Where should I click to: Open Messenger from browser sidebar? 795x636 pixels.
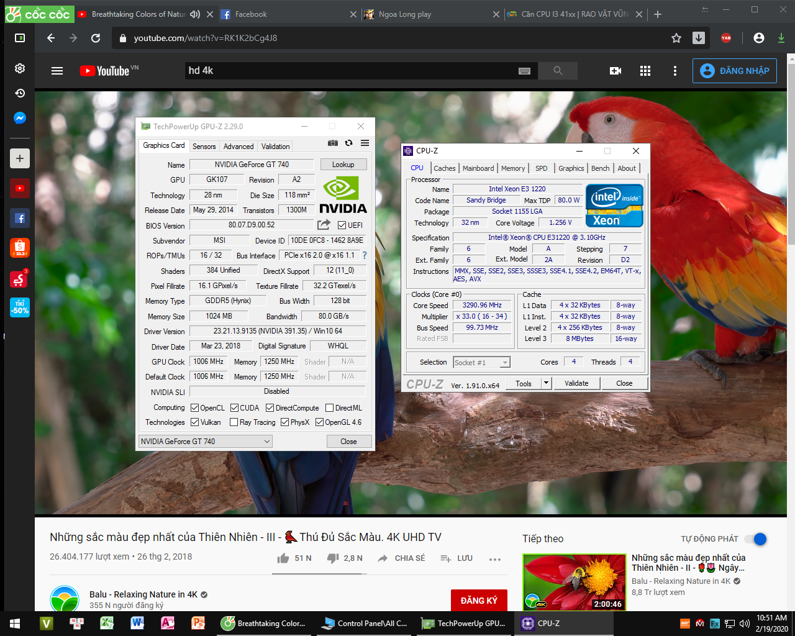pos(20,118)
